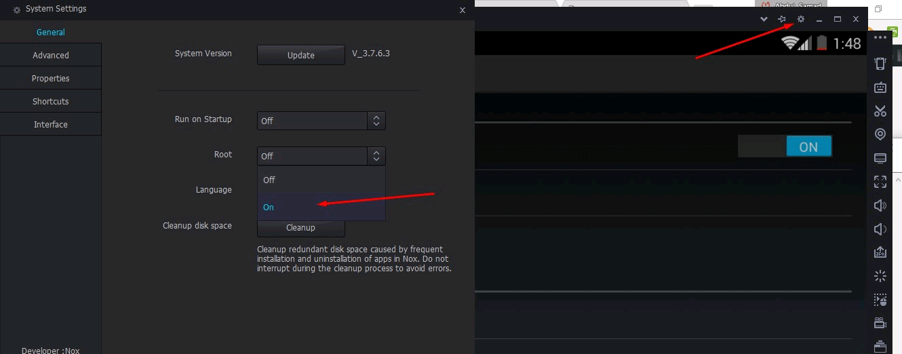Click the scissors screenshot icon
902x354 pixels.
(880, 111)
